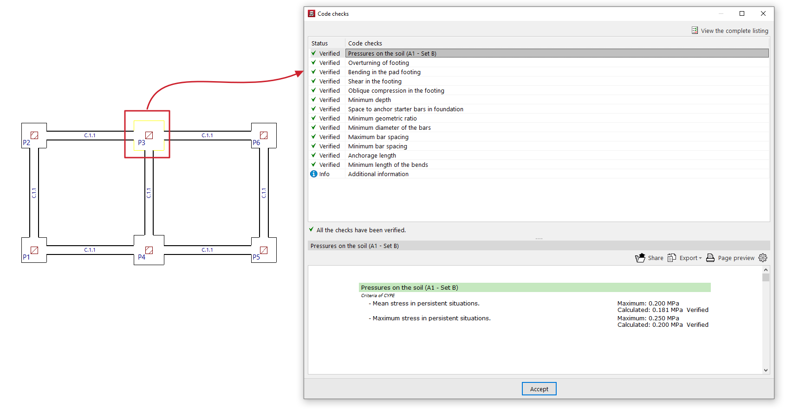793x413 pixels.
Task: Click the report scrollbar up arrow
Action: coord(766,270)
